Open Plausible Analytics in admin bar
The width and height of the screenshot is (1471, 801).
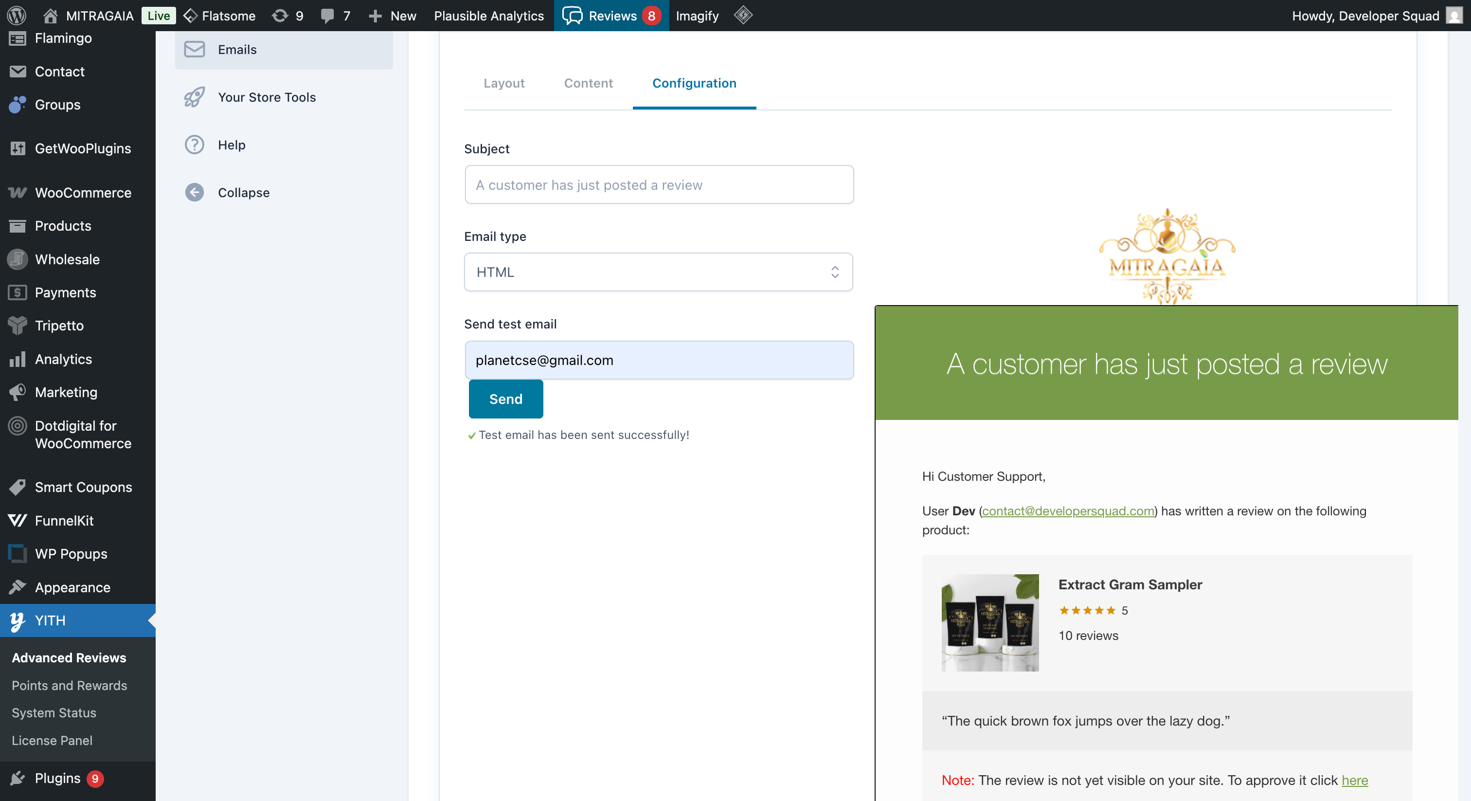click(489, 16)
